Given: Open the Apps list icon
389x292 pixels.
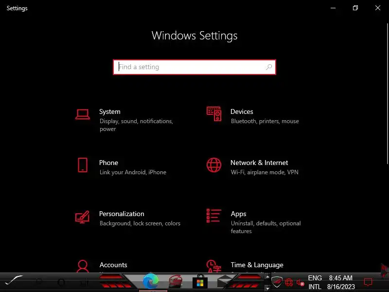Looking at the screenshot, I should pos(214,216).
